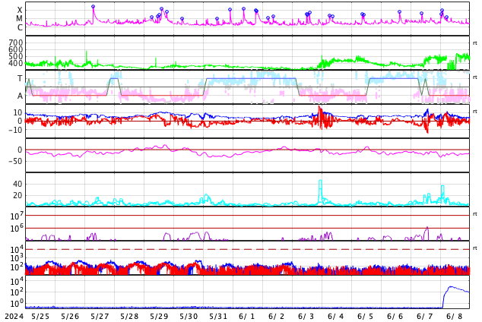The image size is (482, 322).
Task: Click the rt label beside T/A sector panel
Action: (x=475, y=77)
